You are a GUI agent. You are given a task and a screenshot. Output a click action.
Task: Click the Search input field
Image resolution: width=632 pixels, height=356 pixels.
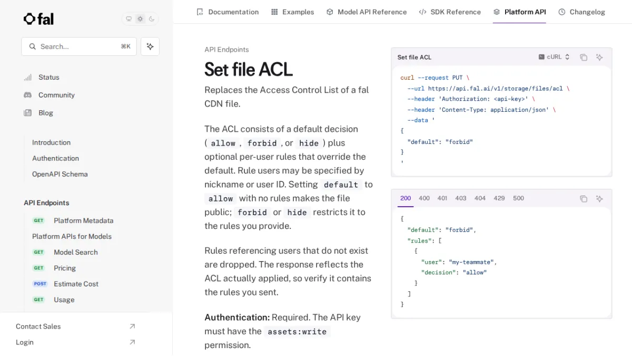click(79, 46)
